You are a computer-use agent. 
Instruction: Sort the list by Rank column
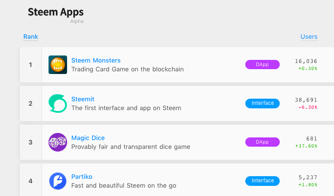[30, 37]
